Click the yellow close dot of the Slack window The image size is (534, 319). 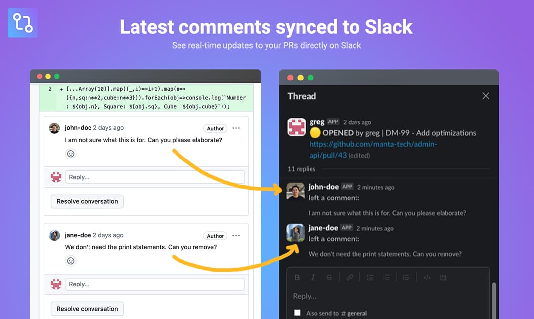coord(301,78)
